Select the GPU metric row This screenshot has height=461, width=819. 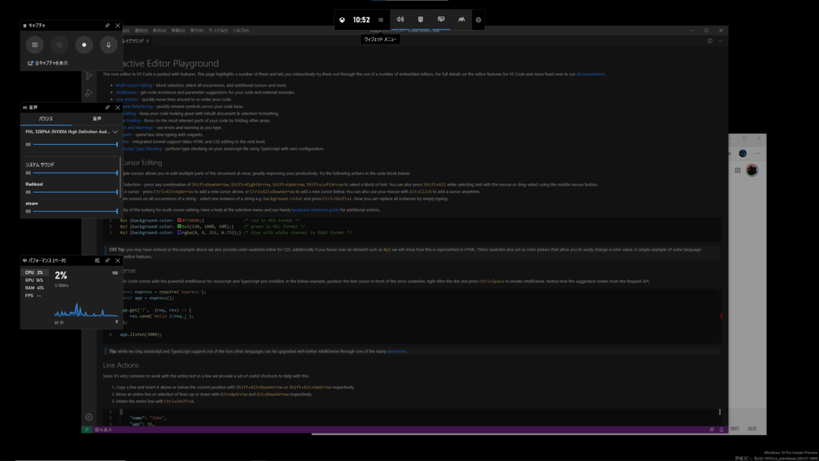(34, 280)
